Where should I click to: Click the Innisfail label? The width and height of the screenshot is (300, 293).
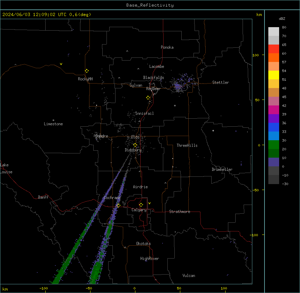tap(144, 113)
